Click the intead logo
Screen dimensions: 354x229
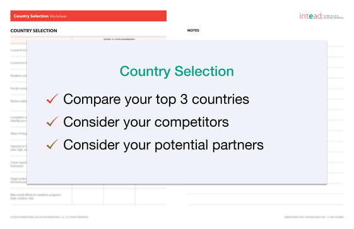point(321,16)
